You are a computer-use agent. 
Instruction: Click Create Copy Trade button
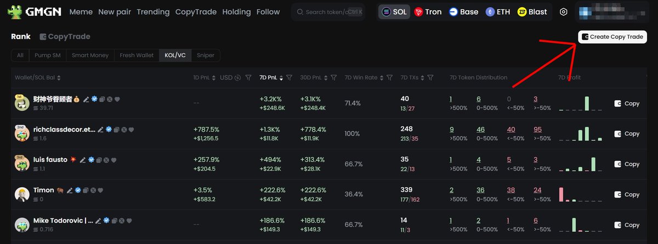612,37
